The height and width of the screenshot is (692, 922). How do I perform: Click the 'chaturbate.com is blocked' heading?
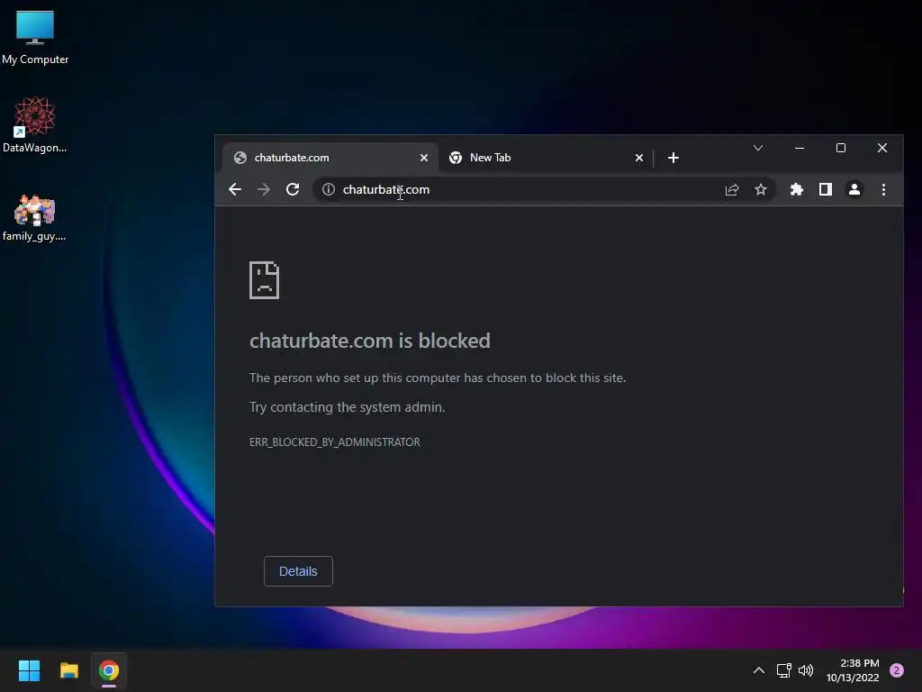[370, 341]
